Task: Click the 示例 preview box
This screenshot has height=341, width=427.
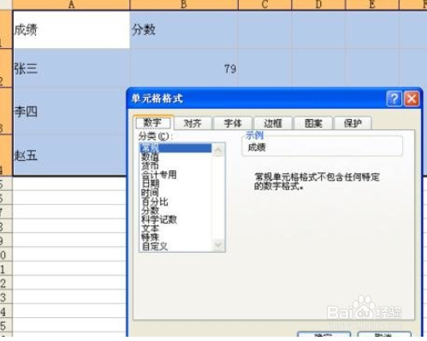Action: pyautogui.click(x=323, y=147)
